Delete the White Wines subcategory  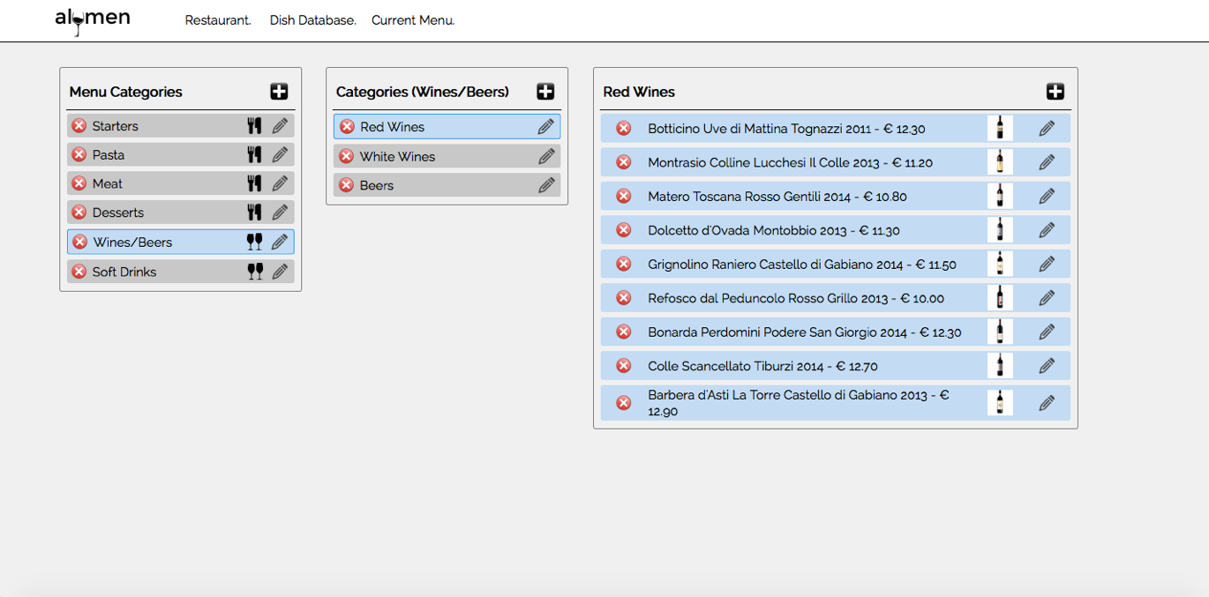[346, 156]
